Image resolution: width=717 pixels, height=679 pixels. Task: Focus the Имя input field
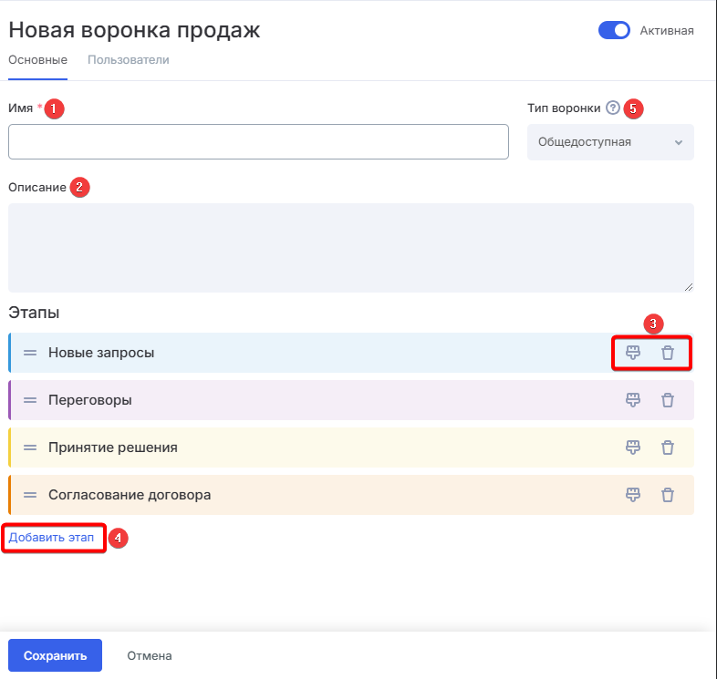pyautogui.click(x=258, y=141)
